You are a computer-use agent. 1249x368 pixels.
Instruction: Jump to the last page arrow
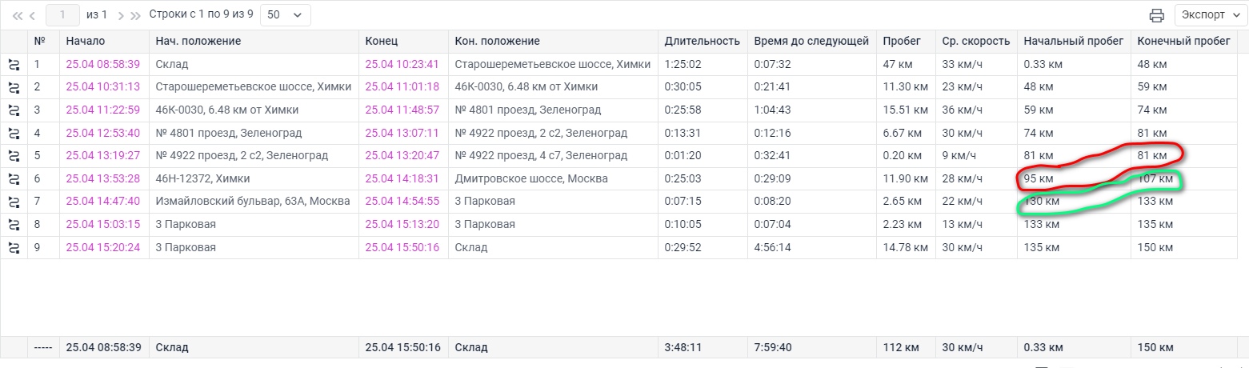click(135, 15)
